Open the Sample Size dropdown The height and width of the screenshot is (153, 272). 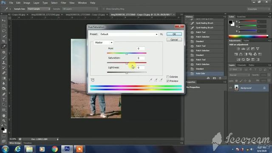(x=39, y=9)
